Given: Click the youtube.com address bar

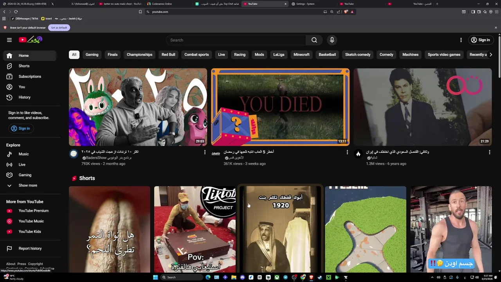Looking at the screenshot, I should (x=235, y=12).
